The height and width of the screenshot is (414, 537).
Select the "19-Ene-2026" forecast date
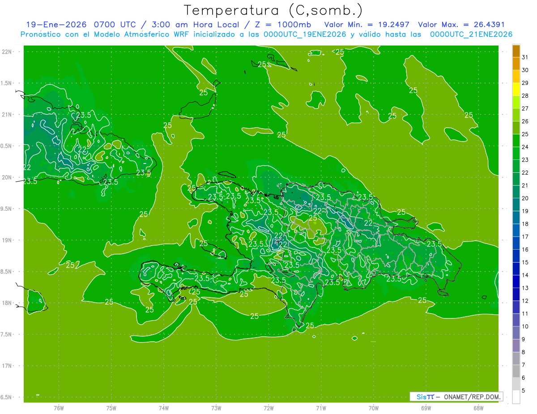pyautogui.click(x=57, y=25)
